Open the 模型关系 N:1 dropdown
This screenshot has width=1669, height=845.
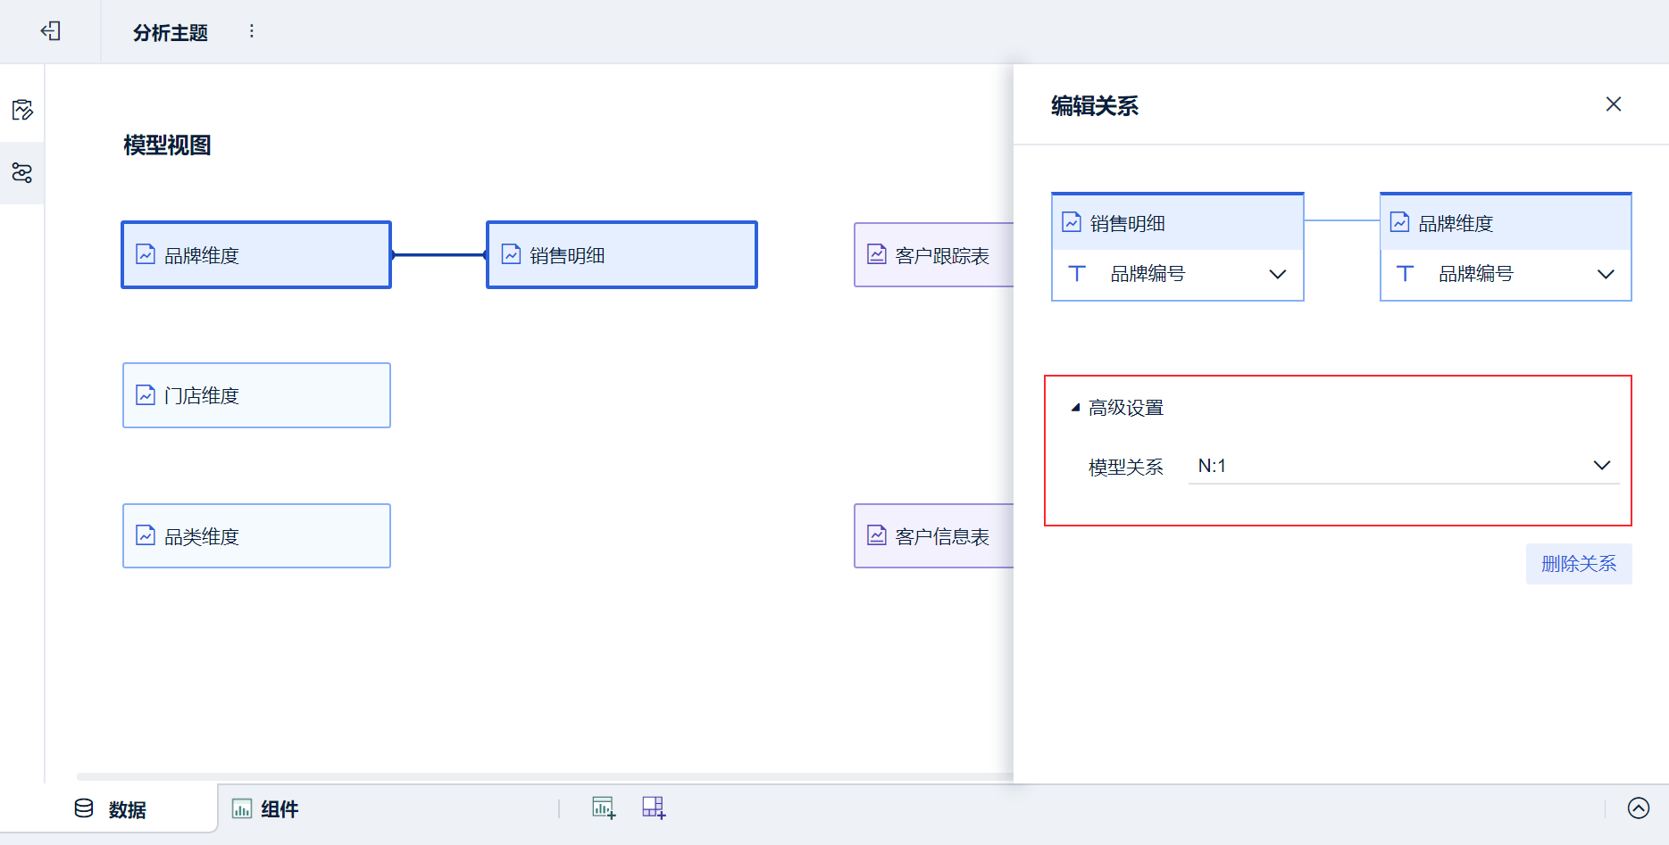point(1601,466)
